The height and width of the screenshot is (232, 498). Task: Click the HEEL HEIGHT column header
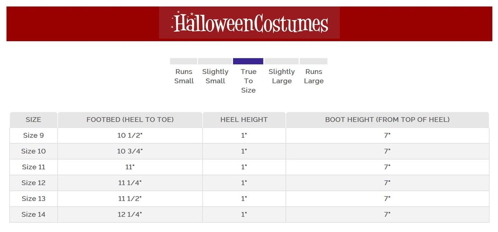tap(244, 120)
